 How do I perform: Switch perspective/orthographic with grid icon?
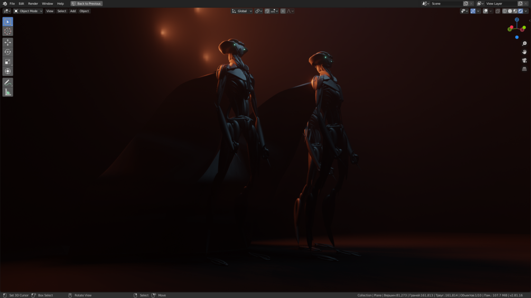click(524, 69)
